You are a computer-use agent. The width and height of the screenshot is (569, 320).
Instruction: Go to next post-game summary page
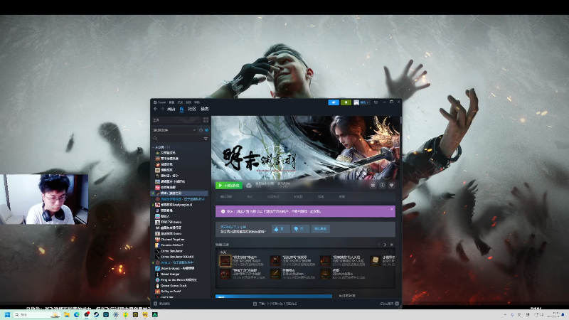(385, 245)
